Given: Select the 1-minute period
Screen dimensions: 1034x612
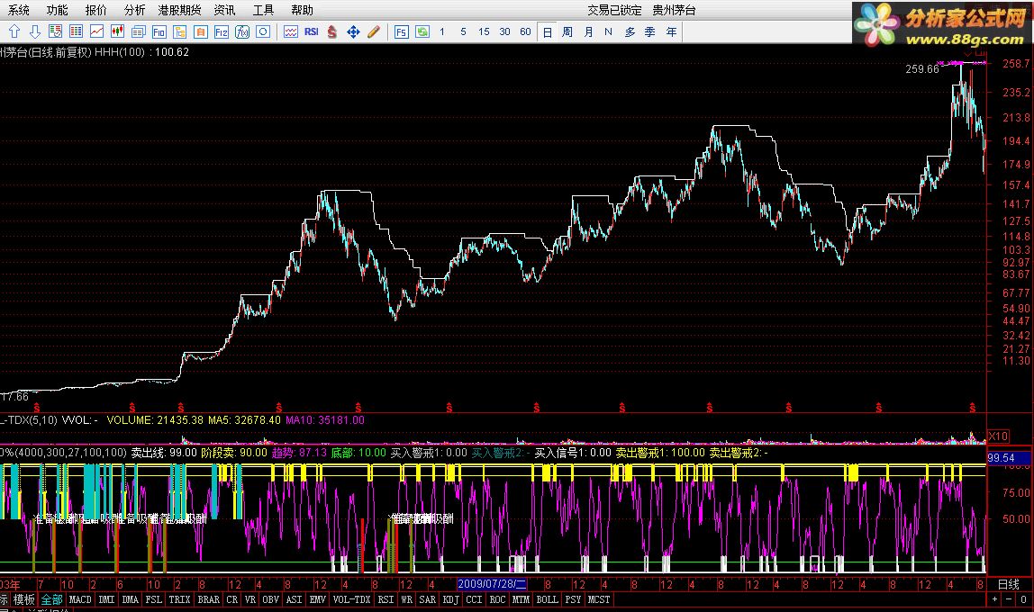Looking at the screenshot, I should pyautogui.click(x=442, y=31).
